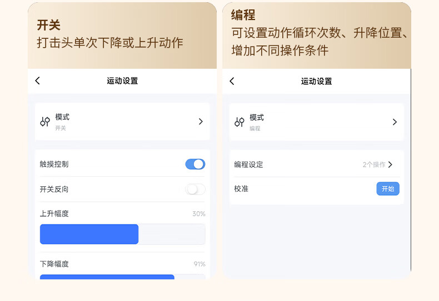The width and height of the screenshot is (439, 301).
Task: Click the 91% value of 下降幅度
Action: tap(199, 264)
